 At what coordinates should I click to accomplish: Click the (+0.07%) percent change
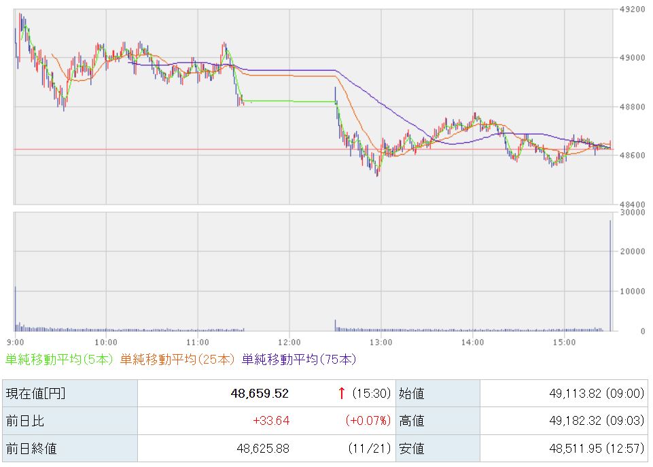point(368,421)
